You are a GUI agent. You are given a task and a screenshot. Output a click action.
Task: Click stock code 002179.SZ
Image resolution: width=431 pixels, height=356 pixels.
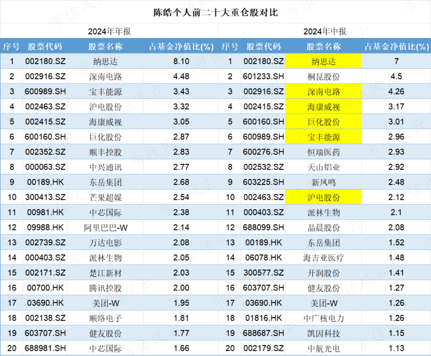click(x=263, y=348)
